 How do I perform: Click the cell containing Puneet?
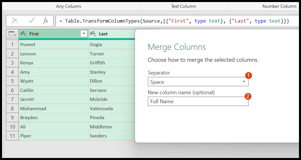click(x=53, y=45)
